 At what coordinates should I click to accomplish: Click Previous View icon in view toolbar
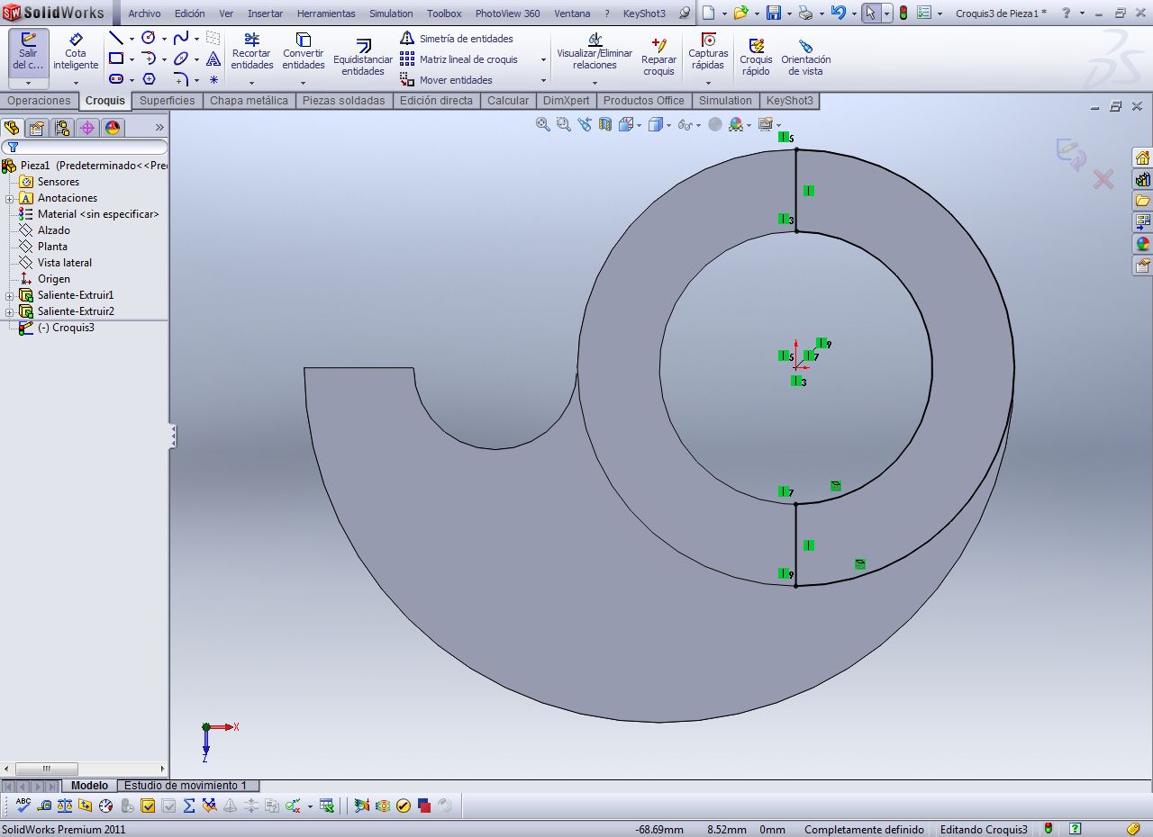coord(585,124)
